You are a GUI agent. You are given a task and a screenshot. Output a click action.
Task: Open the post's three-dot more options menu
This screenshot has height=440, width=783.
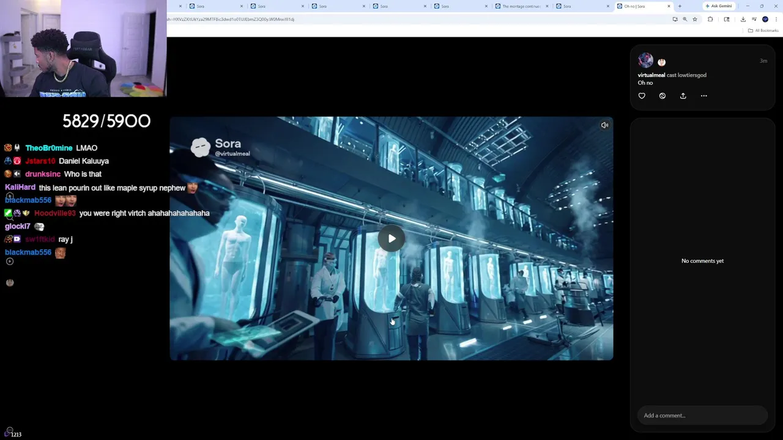click(704, 96)
